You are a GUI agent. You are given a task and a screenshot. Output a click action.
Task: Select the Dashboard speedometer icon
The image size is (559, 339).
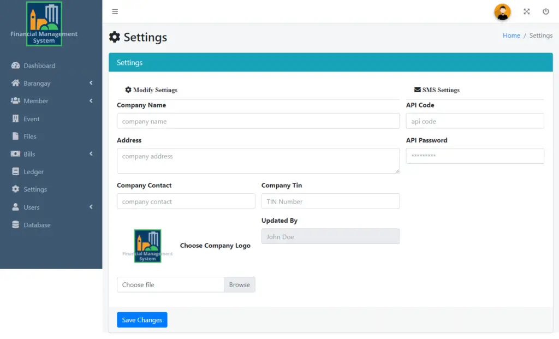15,66
